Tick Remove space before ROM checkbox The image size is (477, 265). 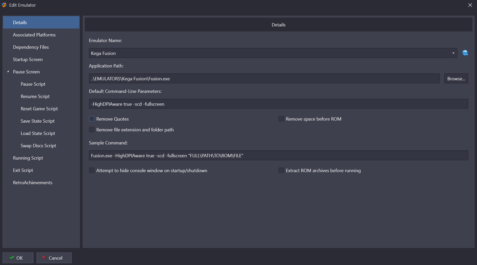(281, 119)
